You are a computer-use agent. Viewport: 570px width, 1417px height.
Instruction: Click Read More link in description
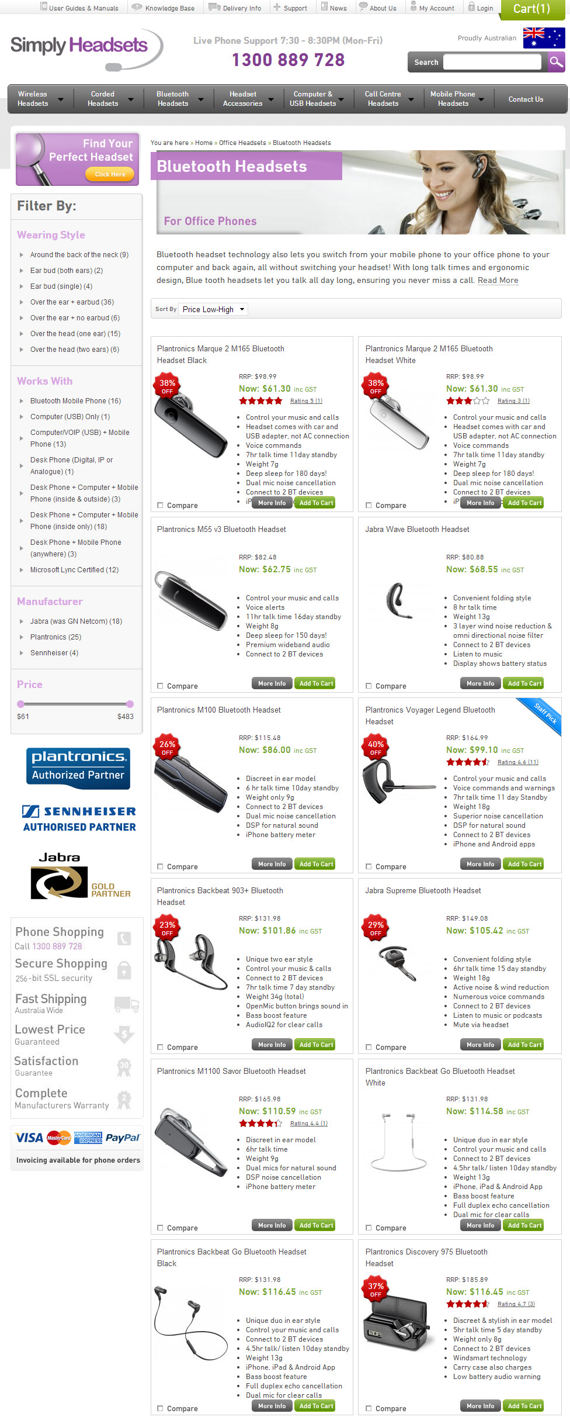click(498, 280)
